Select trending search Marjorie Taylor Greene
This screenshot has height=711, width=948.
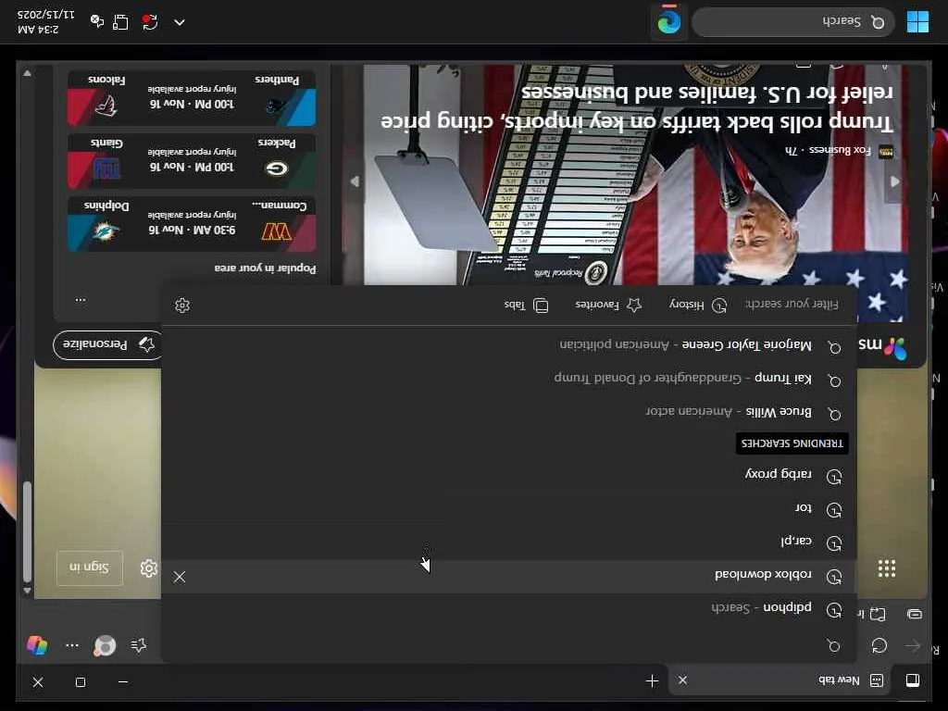[x=509, y=346]
